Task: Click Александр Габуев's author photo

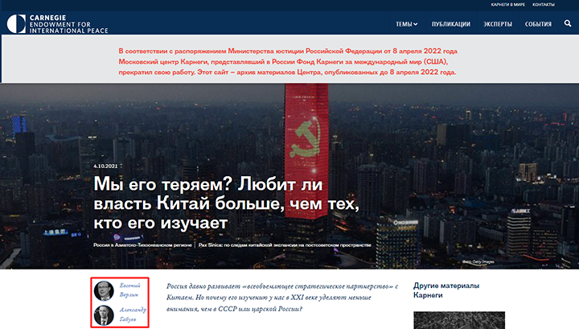Action: click(103, 315)
